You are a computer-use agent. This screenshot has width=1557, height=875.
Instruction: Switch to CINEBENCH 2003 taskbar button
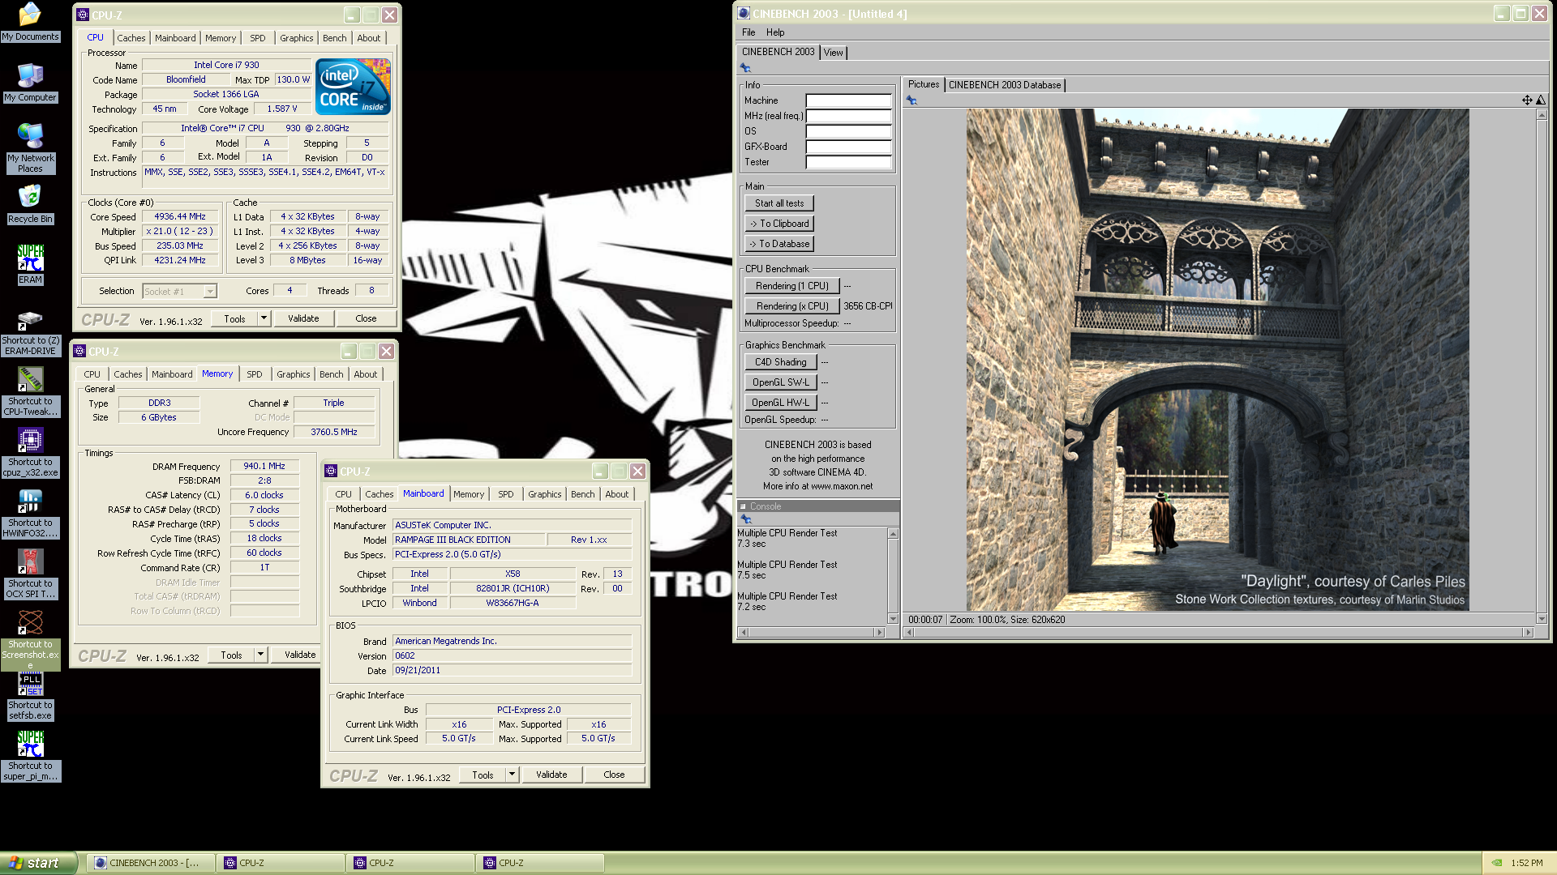[152, 863]
